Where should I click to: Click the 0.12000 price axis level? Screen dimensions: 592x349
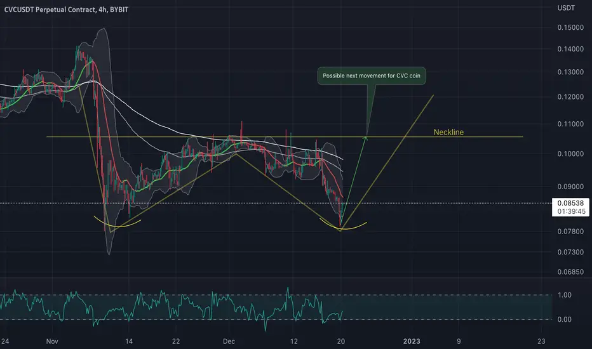[570, 97]
